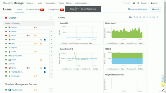
Task: Click Hosts configuration wrench icon
Action: [36, 27]
